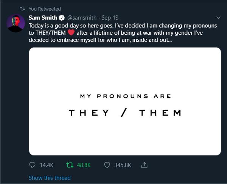View the THEY / THEM image attachment
This screenshot has height=184, width=227.
[x=125, y=101]
